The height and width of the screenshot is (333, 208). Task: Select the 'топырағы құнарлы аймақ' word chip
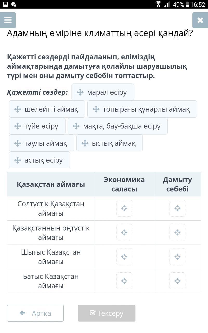pyautogui.click(x=142, y=109)
